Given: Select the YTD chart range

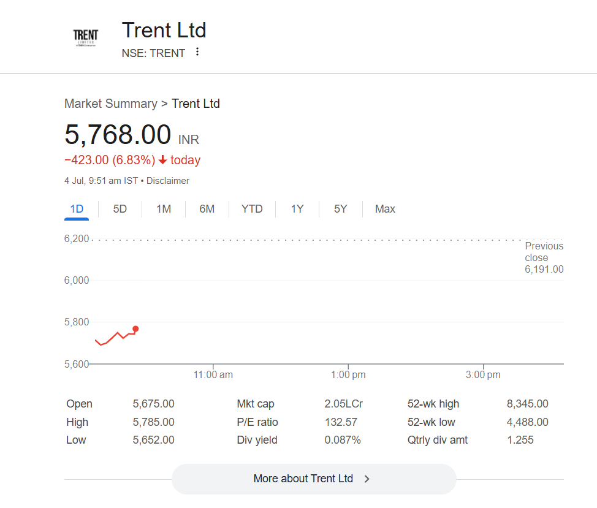Looking at the screenshot, I should 252,209.
